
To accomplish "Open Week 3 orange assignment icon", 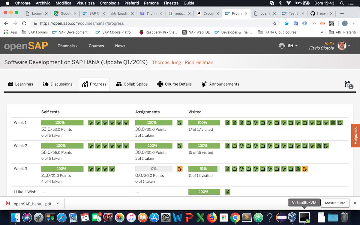I will pyautogui.click(x=180, y=169).
